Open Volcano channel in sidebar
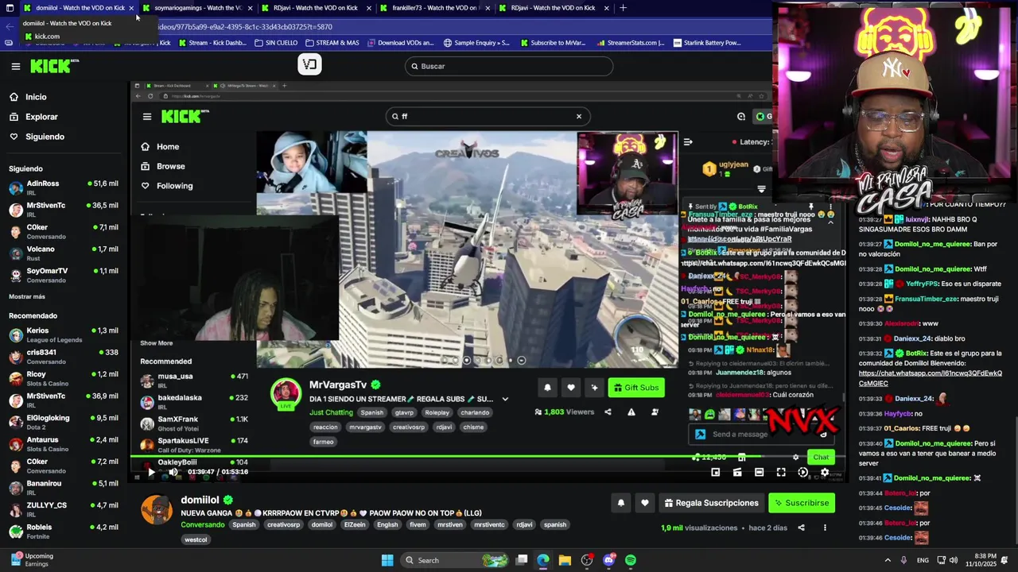Viewport: 1018px width, 572px height. (64, 253)
